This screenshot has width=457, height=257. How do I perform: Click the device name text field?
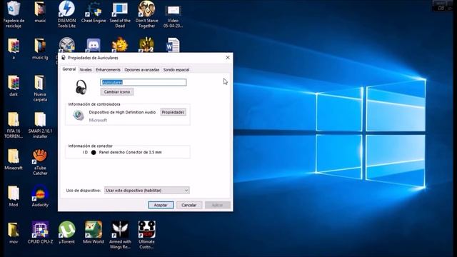click(x=143, y=82)
